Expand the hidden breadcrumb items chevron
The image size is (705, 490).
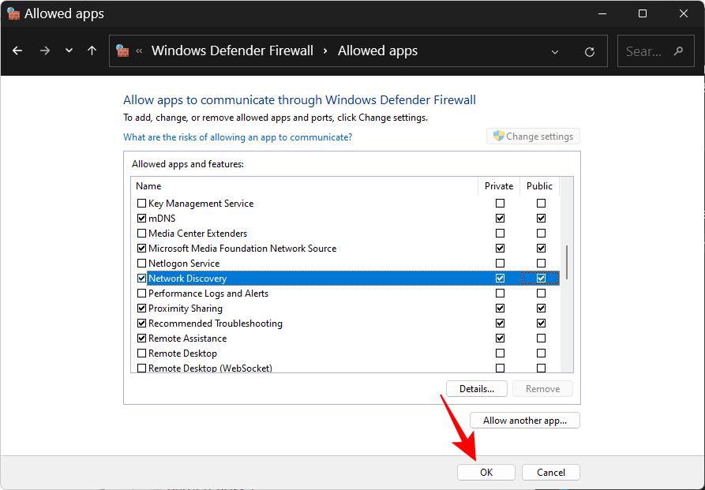pos(141,50)
